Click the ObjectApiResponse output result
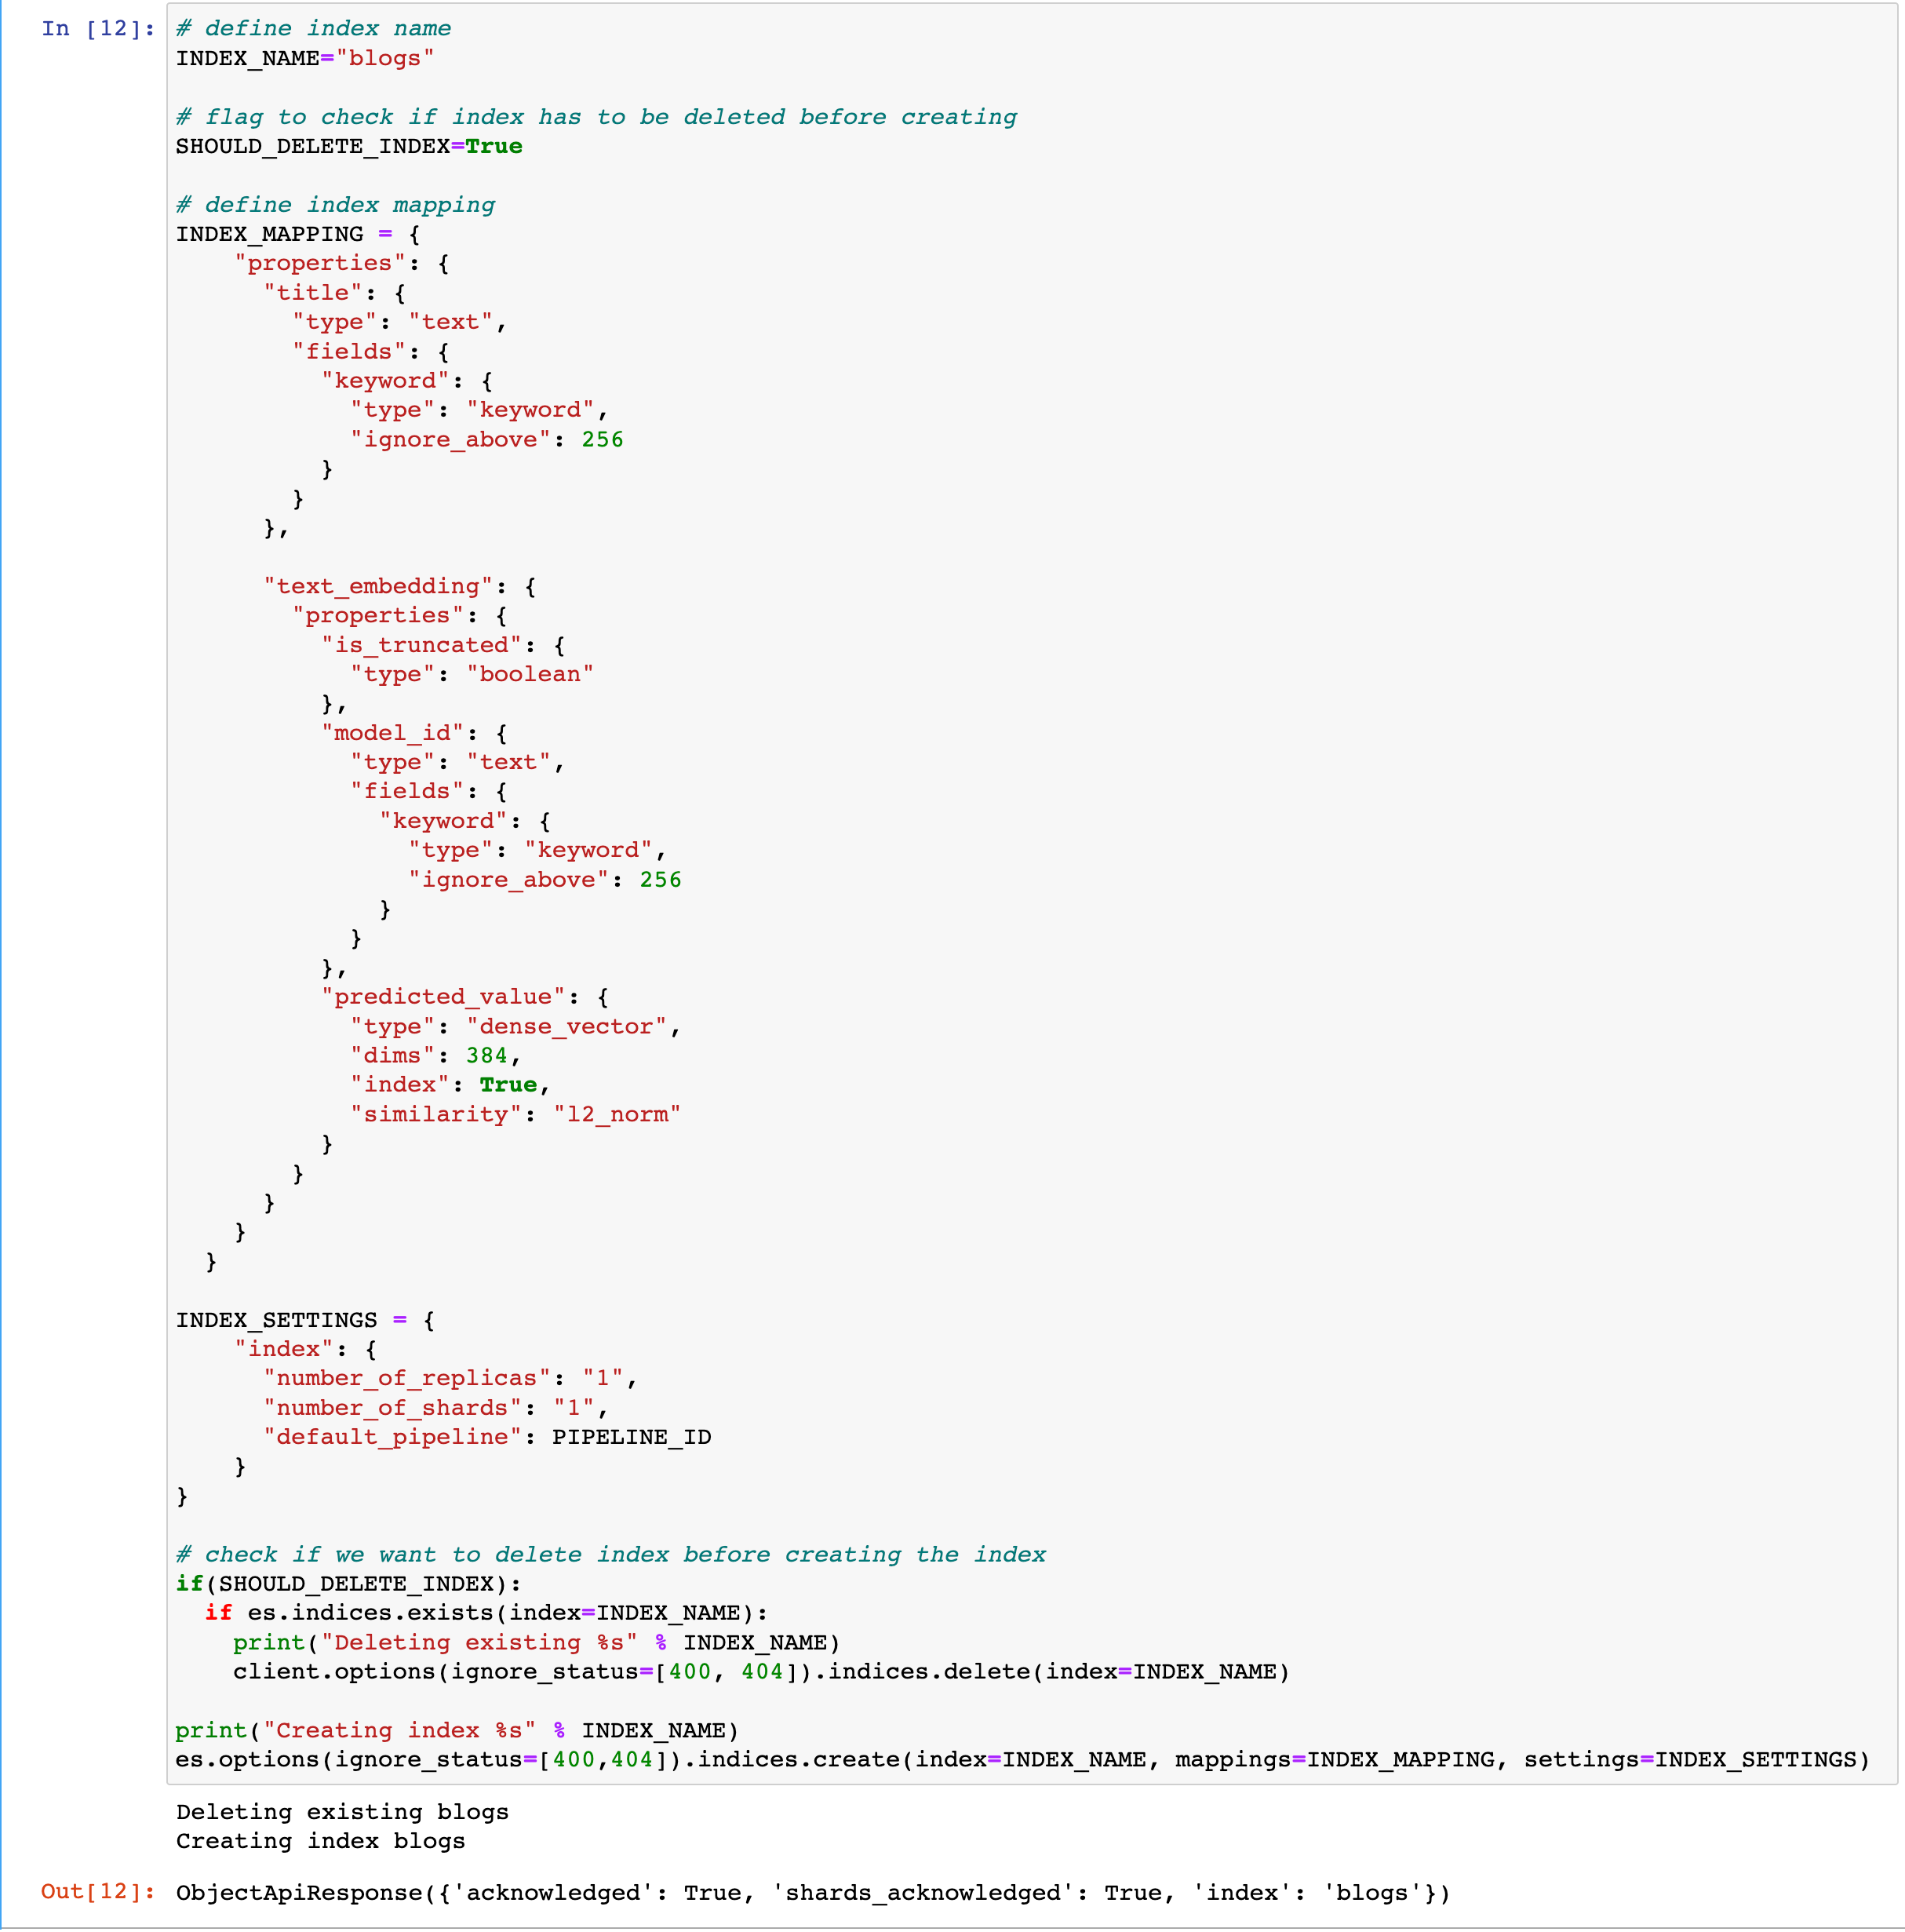This screenshot has height=1932, width=1905. (812, 1893)
